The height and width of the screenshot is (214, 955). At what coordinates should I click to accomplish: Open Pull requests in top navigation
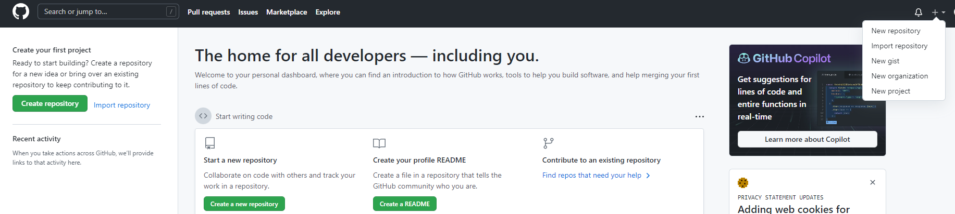[x=208, y=12]
